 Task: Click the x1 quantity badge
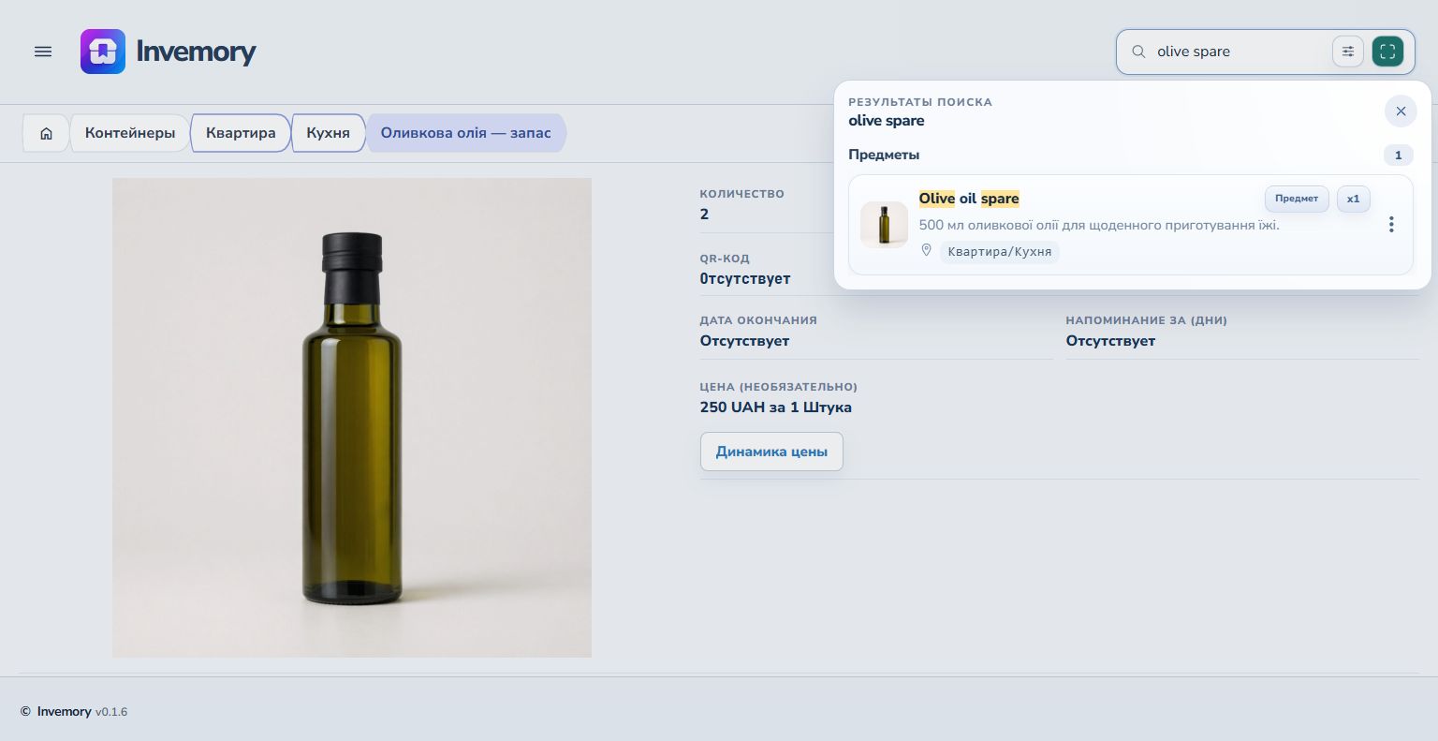(x=1353, y=199)
